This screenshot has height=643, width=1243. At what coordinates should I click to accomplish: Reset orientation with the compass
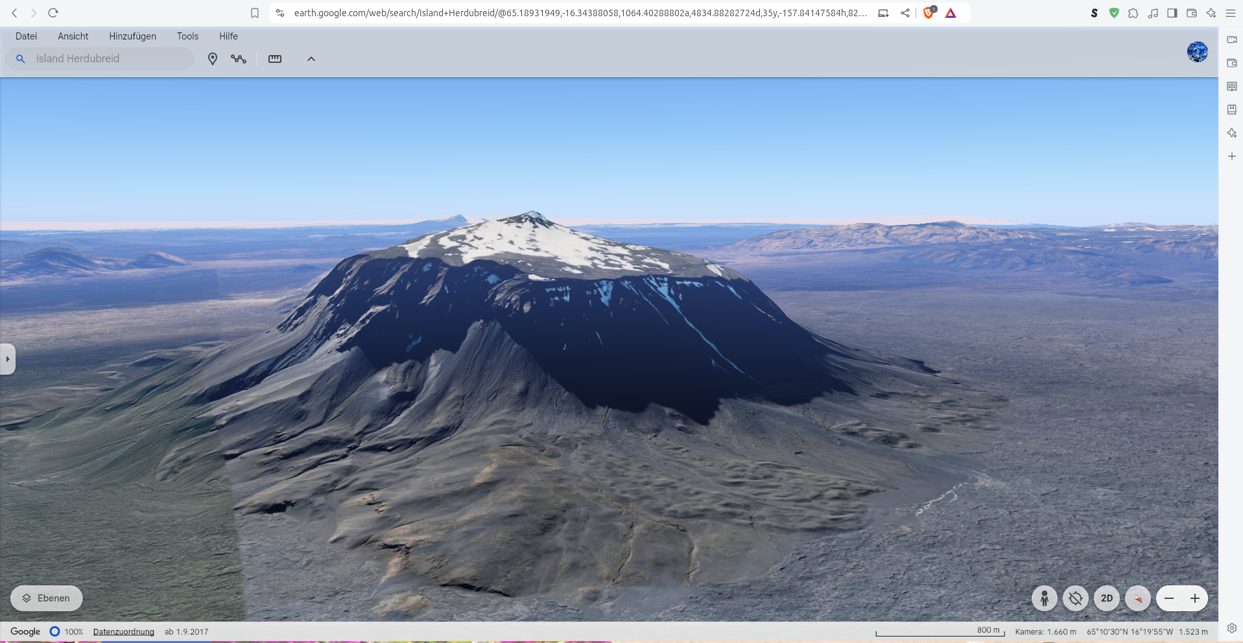1138,598
